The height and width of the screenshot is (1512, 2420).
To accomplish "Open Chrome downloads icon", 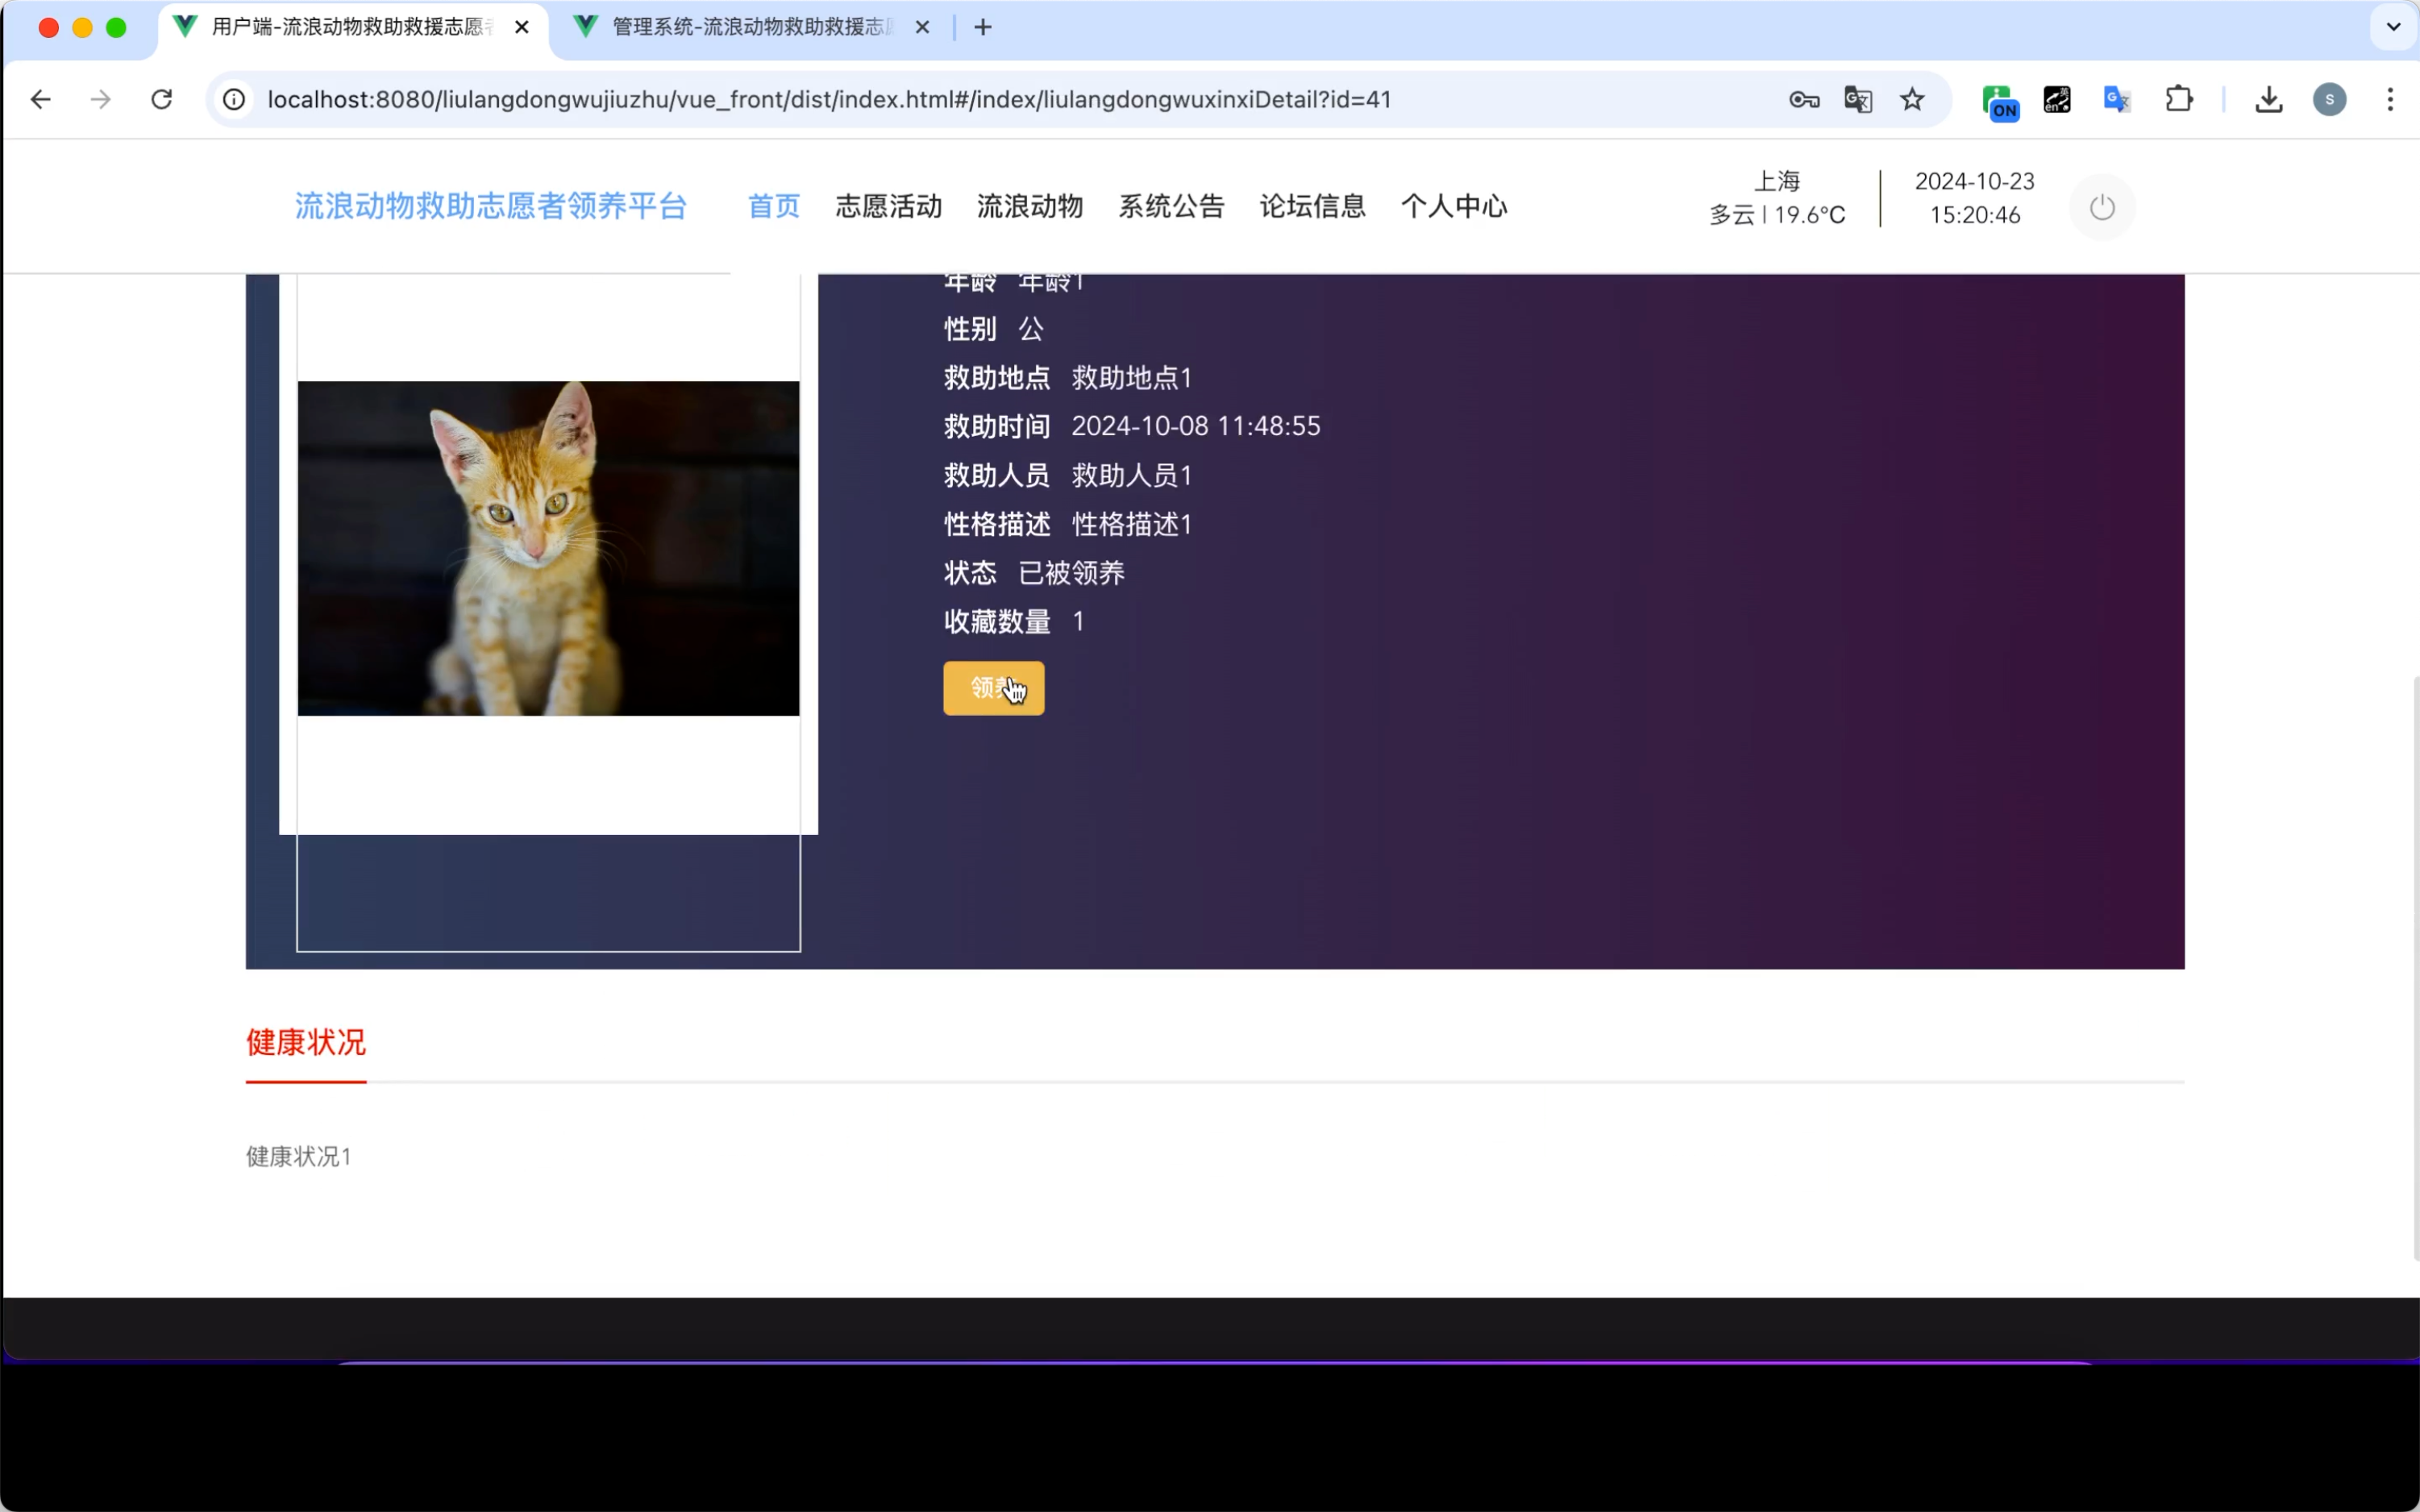I will [2268, 99].
